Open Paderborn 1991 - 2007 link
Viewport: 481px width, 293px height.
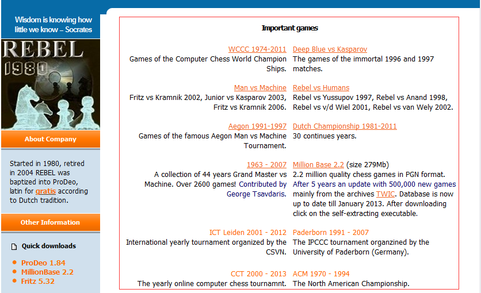point(331,233)
